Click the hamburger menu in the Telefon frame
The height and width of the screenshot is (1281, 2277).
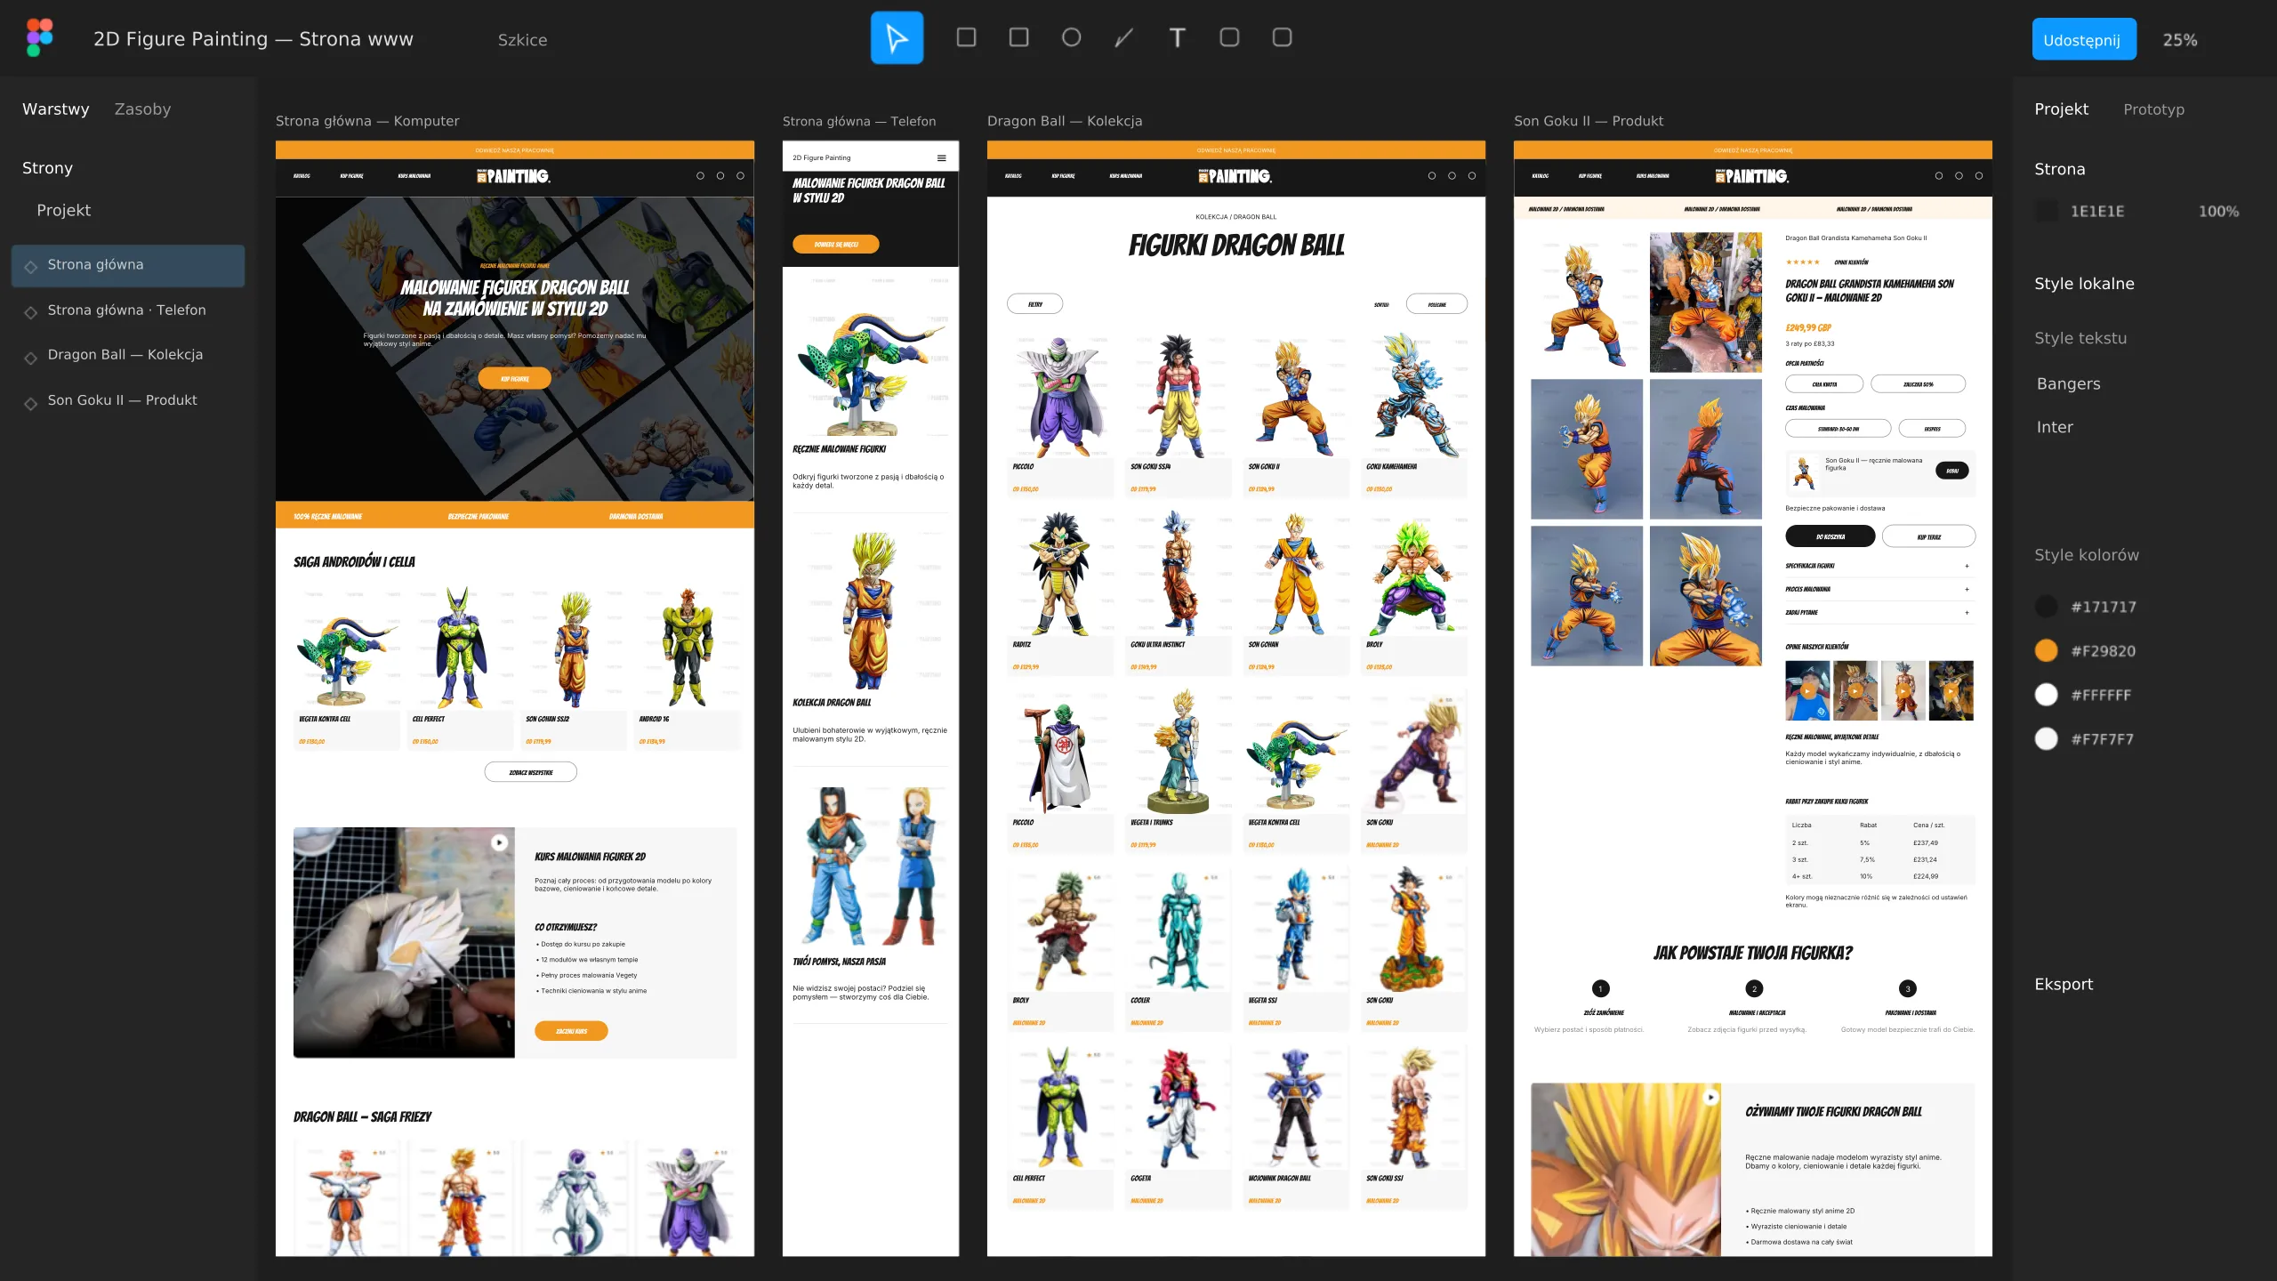coord(941,157)
